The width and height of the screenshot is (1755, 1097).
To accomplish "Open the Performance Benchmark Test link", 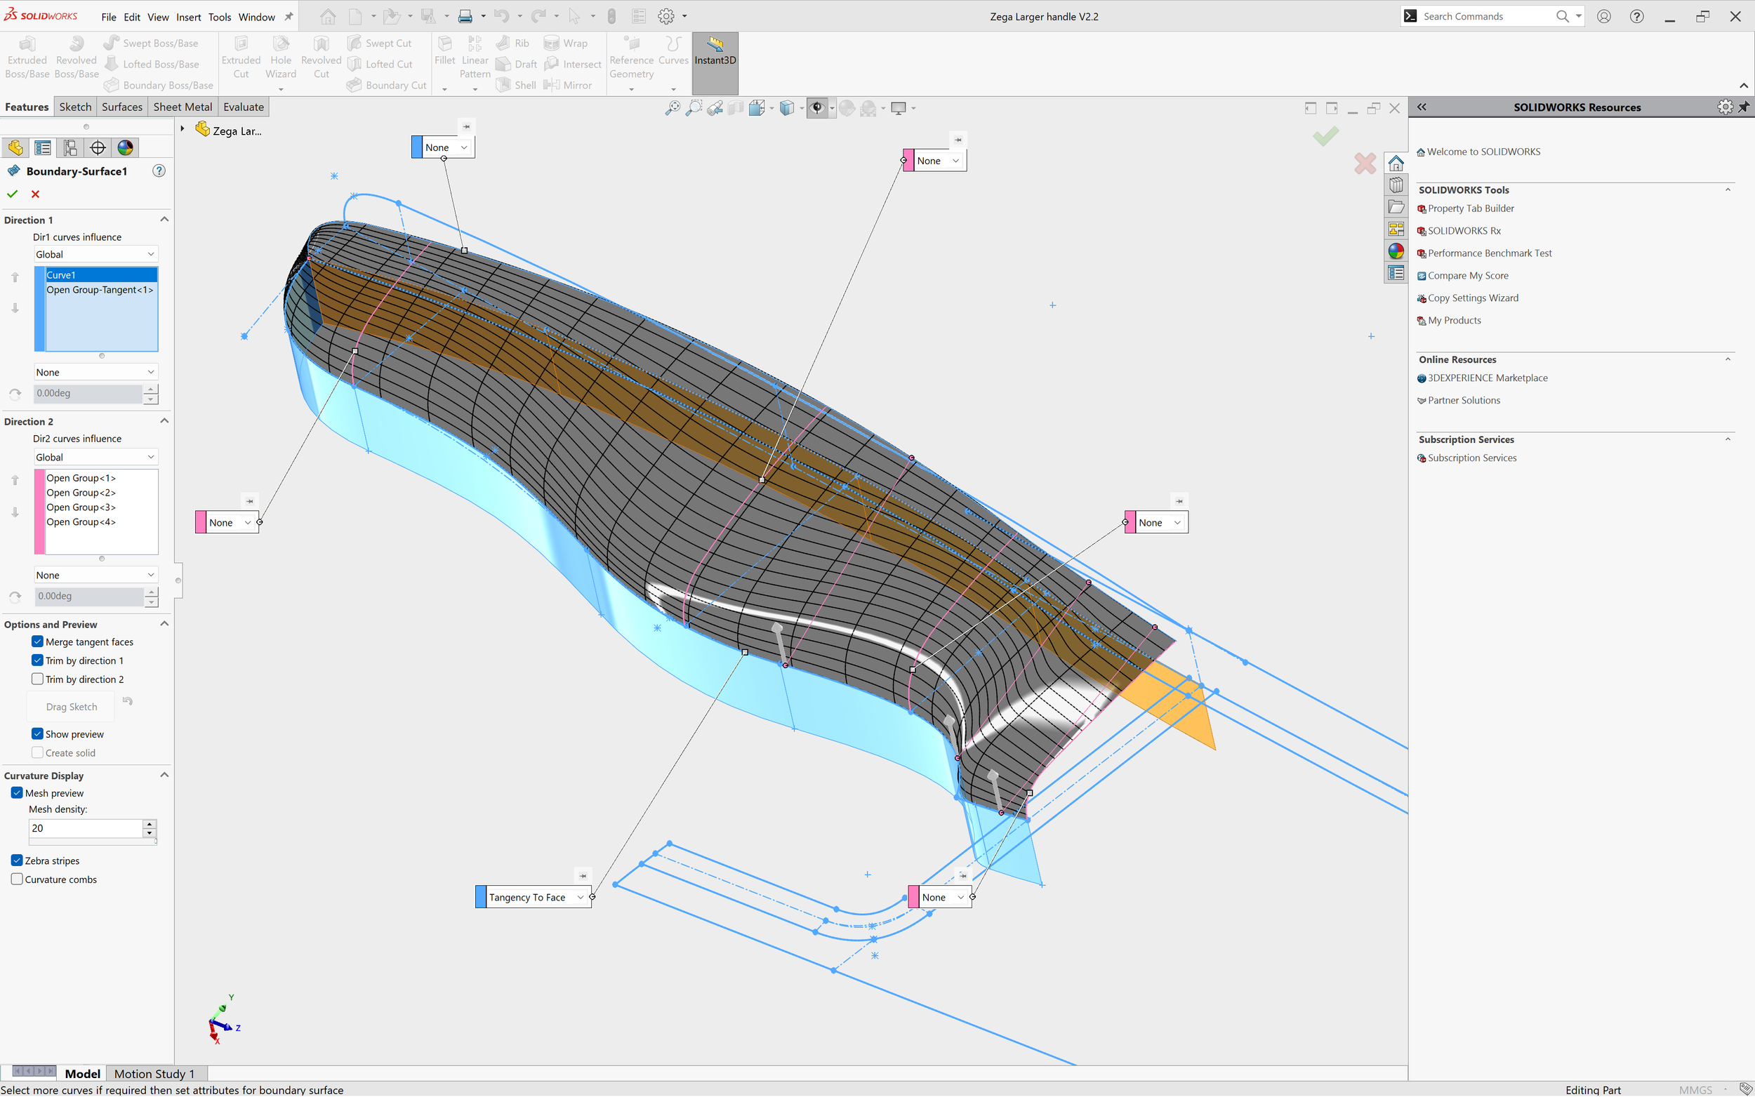I will coord(1489,253).
